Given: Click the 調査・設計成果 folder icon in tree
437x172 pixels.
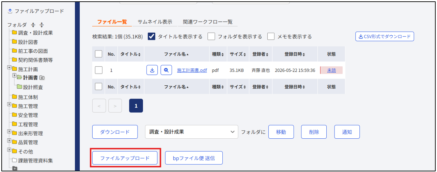Looking at the screenshot, I should coord(14,33).
